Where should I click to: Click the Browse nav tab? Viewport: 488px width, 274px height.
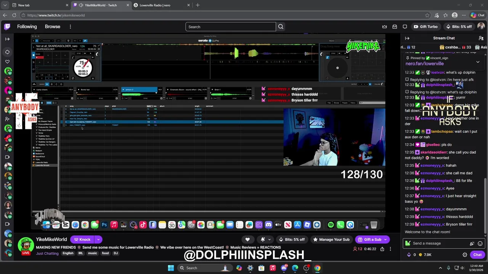pyautogui.click(x=53, y=27)
